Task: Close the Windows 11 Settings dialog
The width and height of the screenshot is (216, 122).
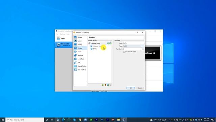Action: (x=142, y=33)
